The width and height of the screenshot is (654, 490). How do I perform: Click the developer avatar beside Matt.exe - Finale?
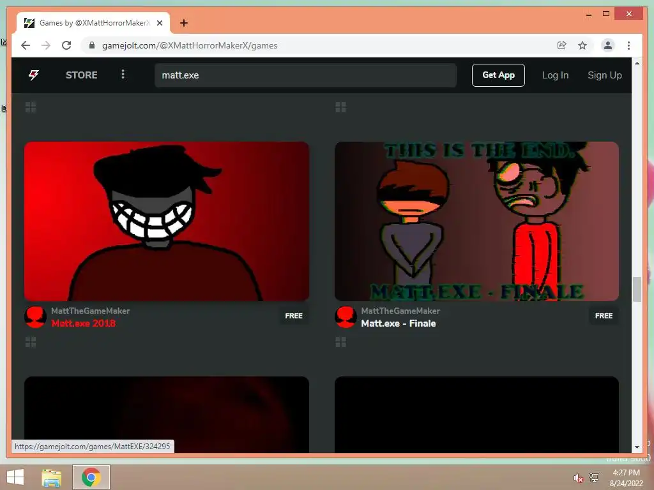click(x=346, y=316)
